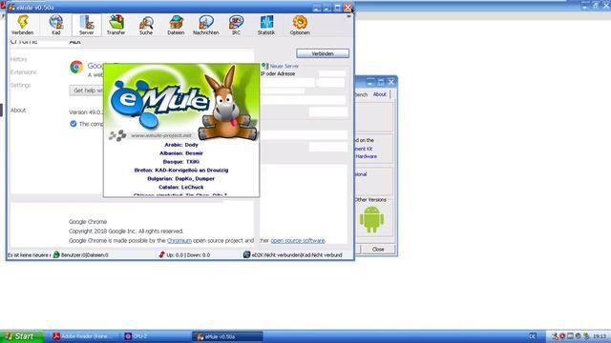Click the Android robot icon under Other Versions
The image size is (611, 343).
click(371, 220)
